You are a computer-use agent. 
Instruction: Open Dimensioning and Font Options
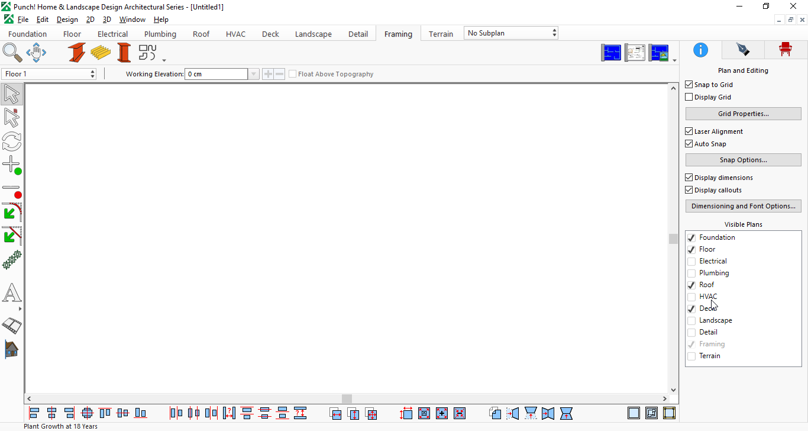[744, 206]
